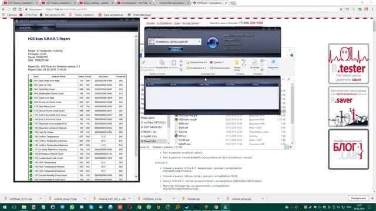This screenshot has height=211, width=376.
Task: Open Skype from taskbar
Action: [91, 207]
